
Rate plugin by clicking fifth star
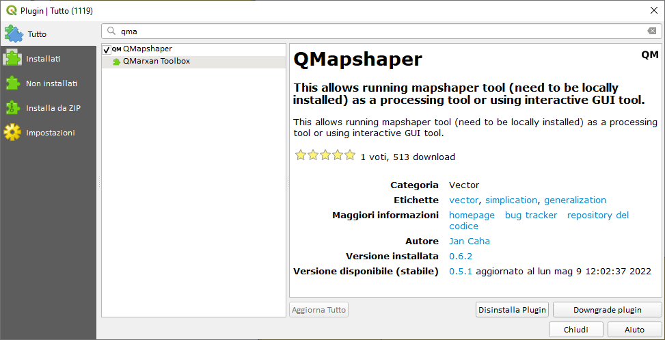tap(350, 156)
